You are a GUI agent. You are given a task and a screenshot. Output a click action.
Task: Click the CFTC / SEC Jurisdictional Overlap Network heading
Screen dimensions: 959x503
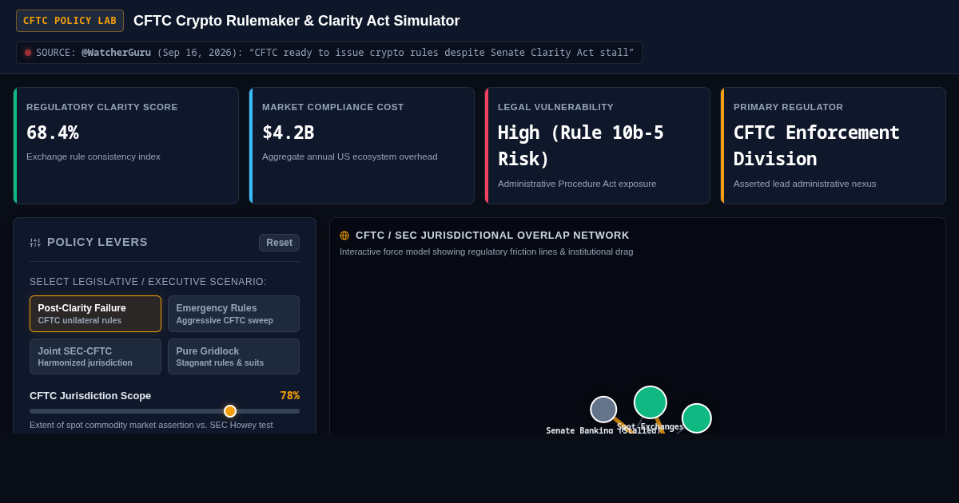(x=492, y=236)
